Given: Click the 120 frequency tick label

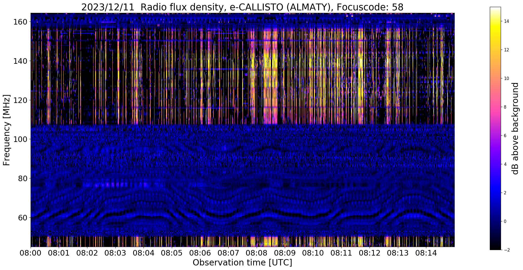Looking at the screenshot, I should (20, 100).
